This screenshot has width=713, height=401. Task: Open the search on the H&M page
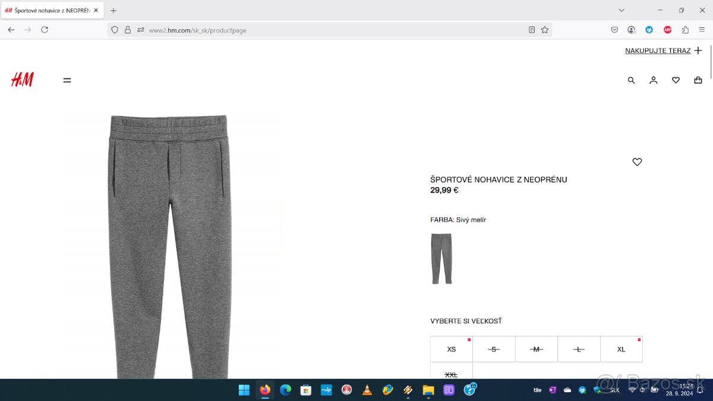coord(631,80)
